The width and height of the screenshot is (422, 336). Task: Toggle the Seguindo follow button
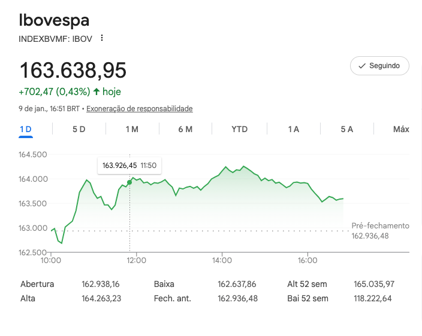click(379, 66)
